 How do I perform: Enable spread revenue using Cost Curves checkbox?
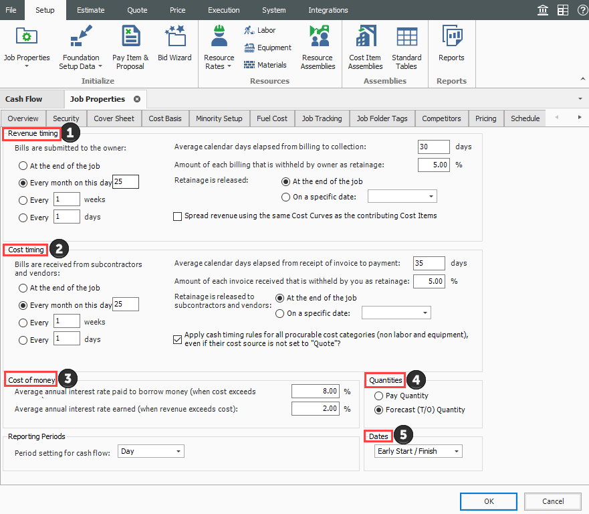178,216
